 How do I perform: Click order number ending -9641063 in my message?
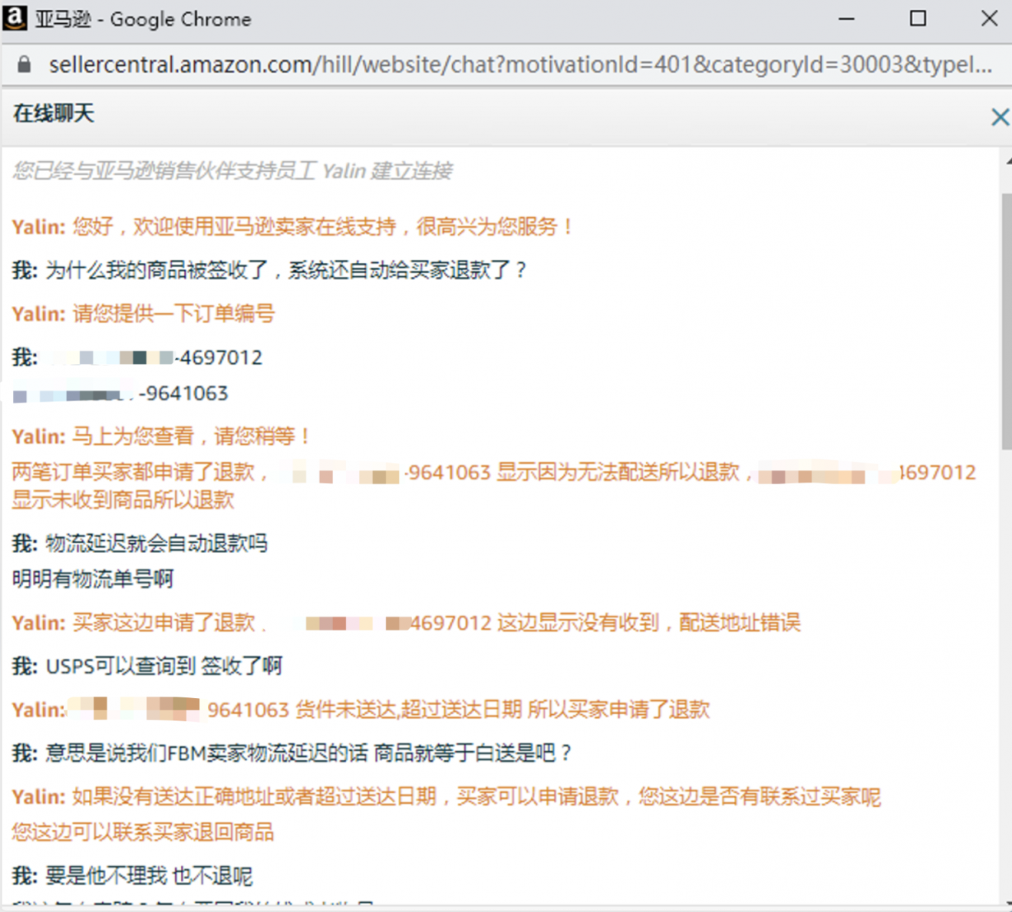pos(121,393)
